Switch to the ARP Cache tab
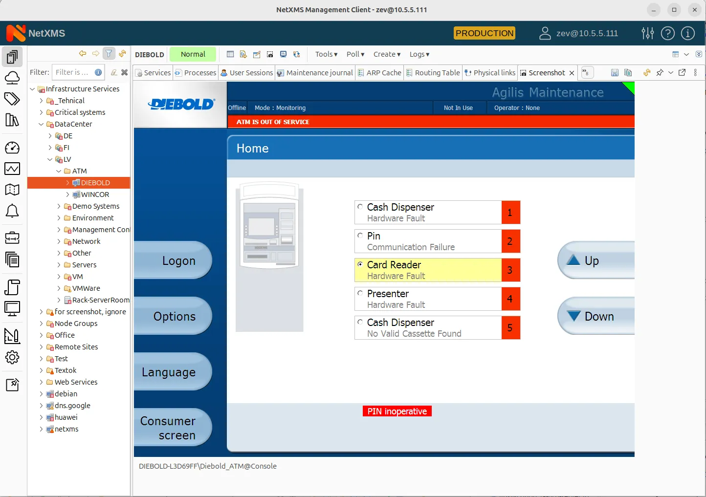 point(380,72)
